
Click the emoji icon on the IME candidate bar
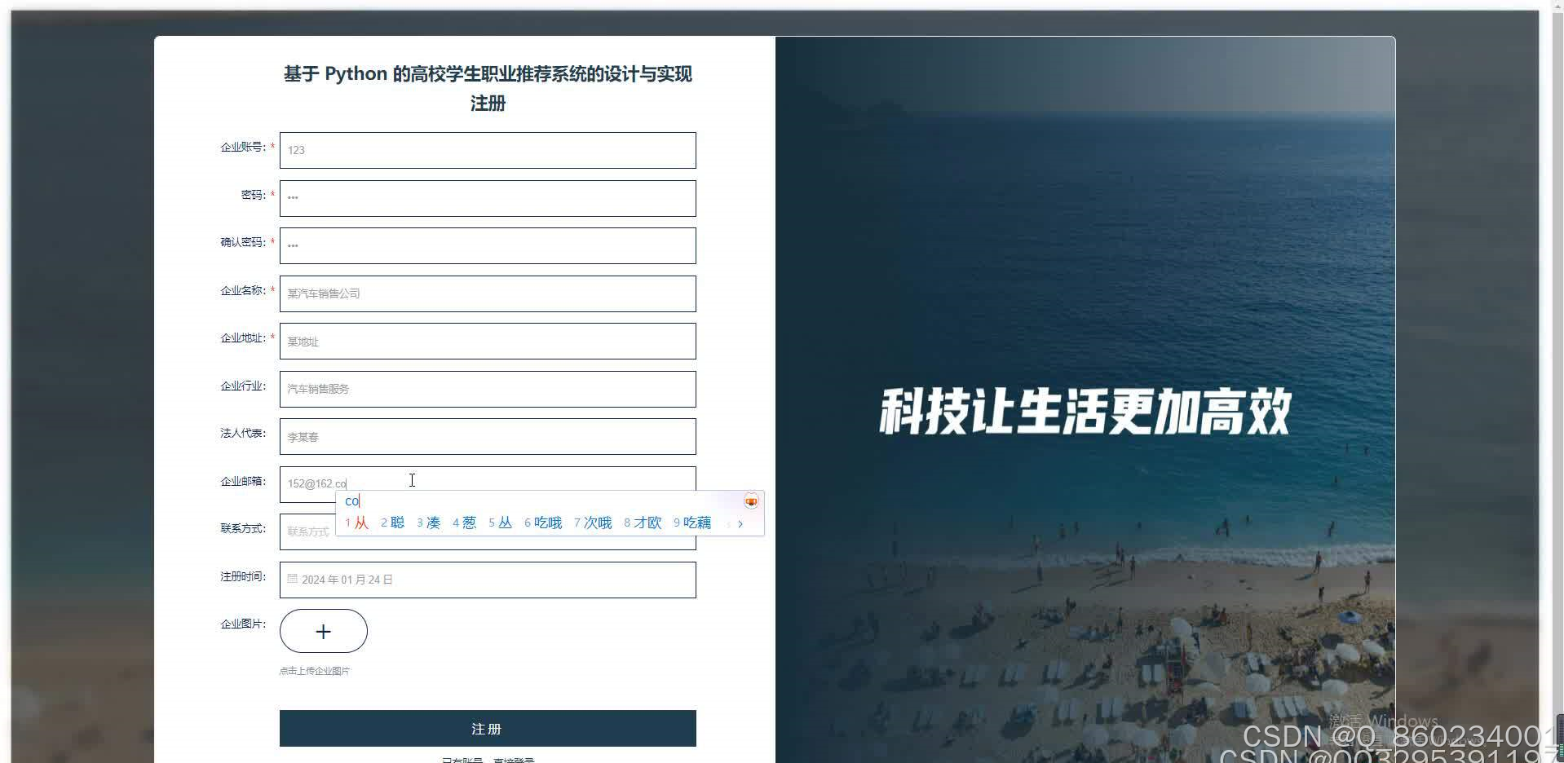pos(749,501)
